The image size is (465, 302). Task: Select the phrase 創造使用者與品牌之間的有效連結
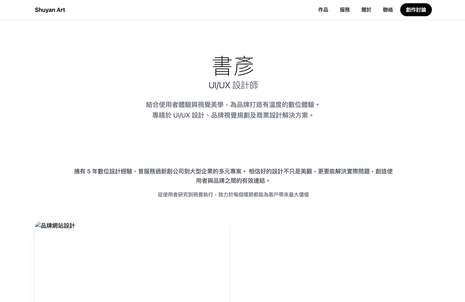pyautogui.click(x=233, y=180)
